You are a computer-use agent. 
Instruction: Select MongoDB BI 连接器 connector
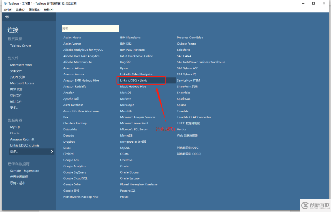pyautogui.click(x=133, y=142)
